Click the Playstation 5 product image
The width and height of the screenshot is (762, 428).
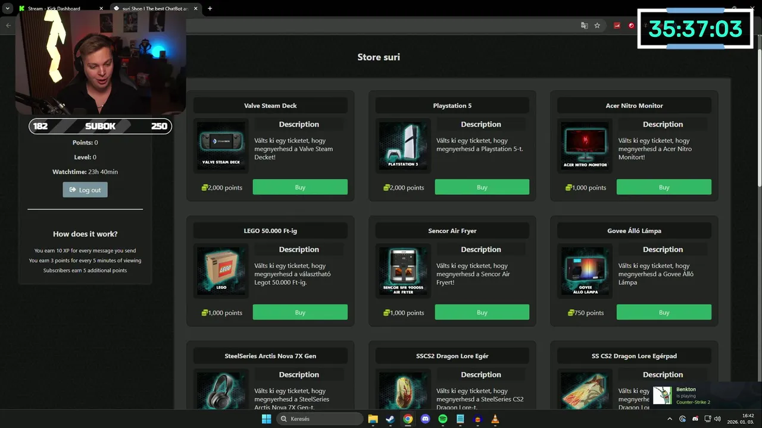pos(403,146)
